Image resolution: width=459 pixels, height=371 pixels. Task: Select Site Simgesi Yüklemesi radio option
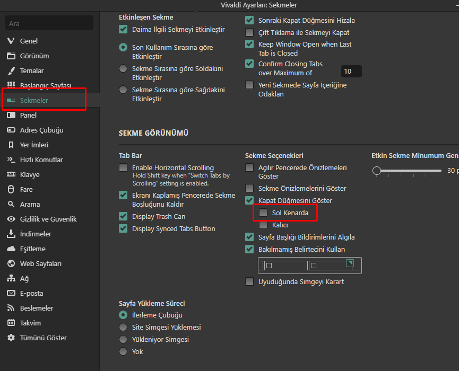coord(123,327)
